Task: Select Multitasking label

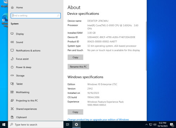Action: 23,92
